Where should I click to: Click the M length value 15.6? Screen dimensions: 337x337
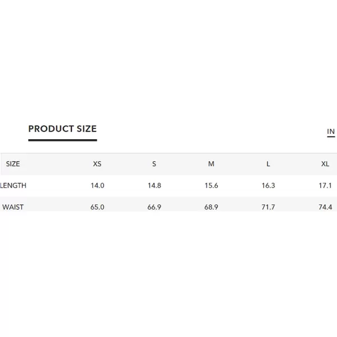coord(211,185)
